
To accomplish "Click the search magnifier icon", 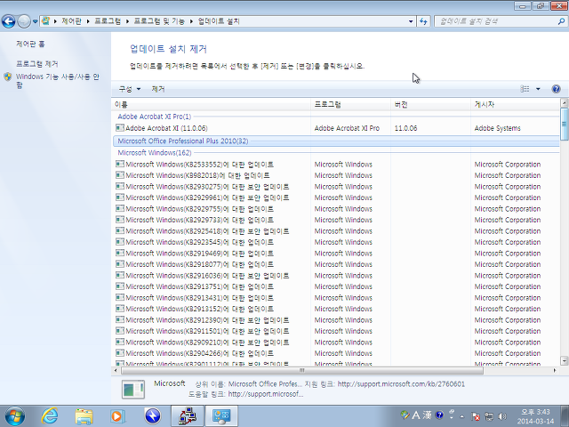I will [561, 21].
